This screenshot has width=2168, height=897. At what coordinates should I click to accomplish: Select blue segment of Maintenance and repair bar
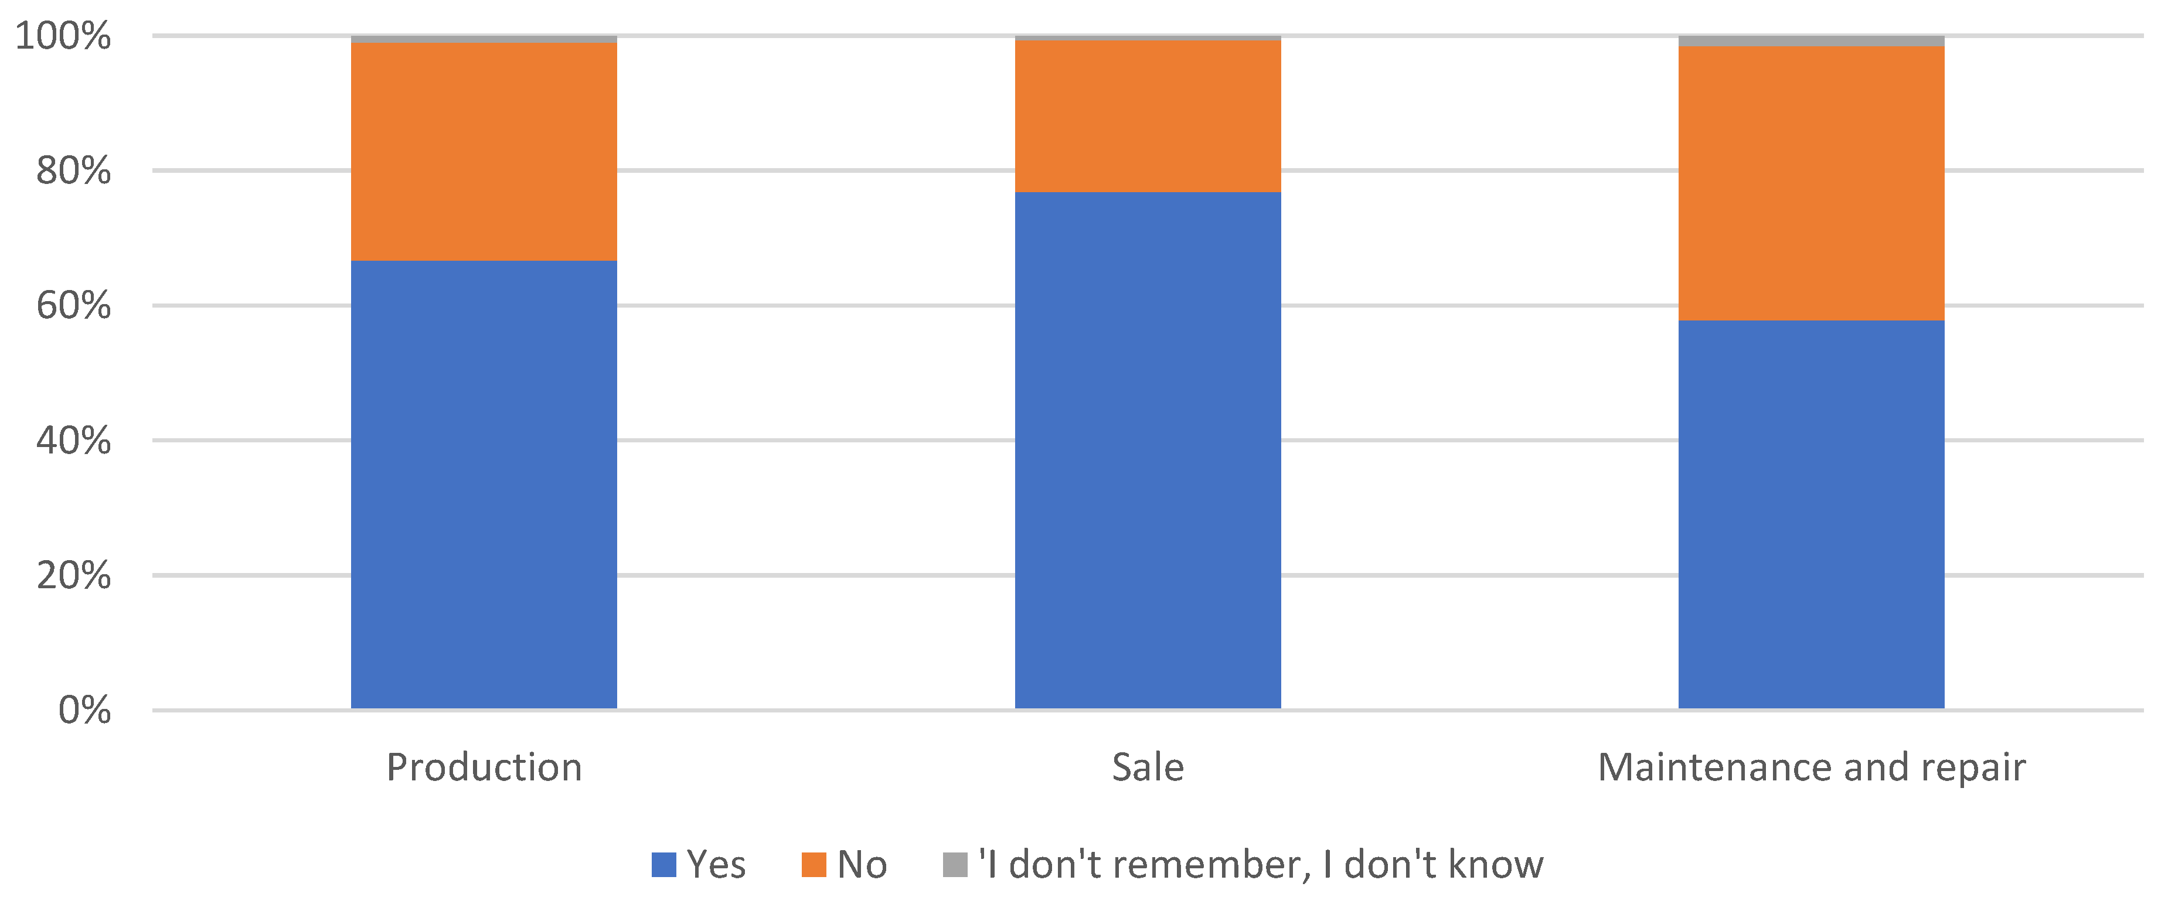pyautogui.click(x=1810, y=514)
